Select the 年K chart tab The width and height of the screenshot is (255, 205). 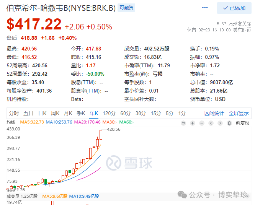(x=94, y=113)
